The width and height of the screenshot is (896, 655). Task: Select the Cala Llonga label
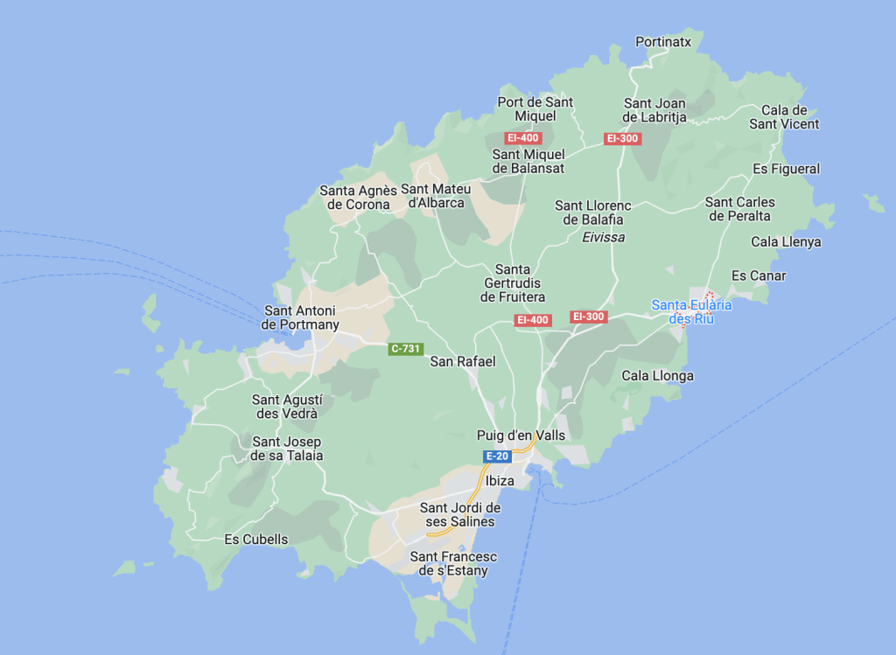tap(657, 376)
